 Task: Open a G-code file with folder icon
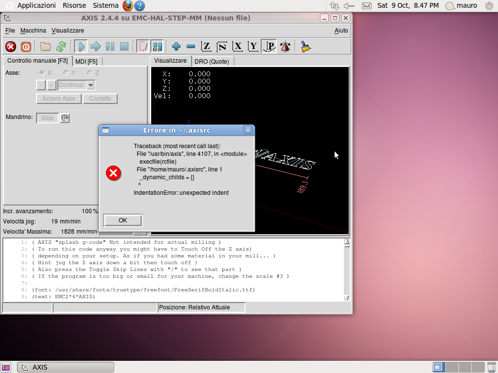pos(45,47)
